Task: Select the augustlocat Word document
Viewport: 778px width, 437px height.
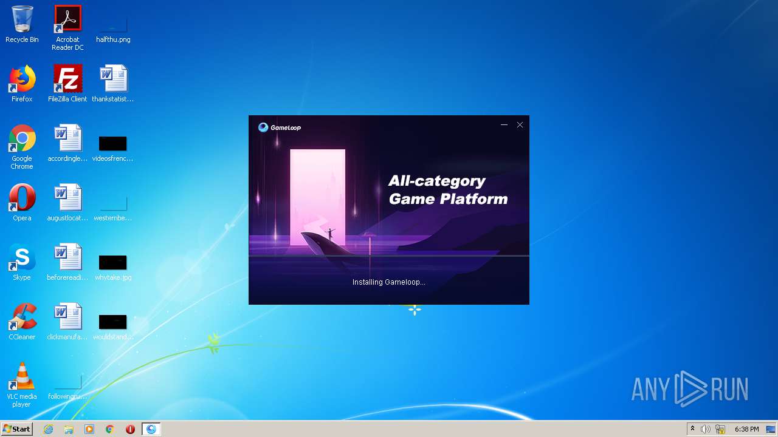Action: pos(67,202)
